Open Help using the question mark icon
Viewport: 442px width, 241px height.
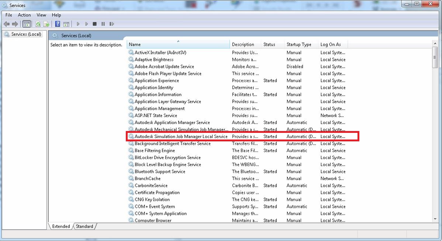click(58, 24)
